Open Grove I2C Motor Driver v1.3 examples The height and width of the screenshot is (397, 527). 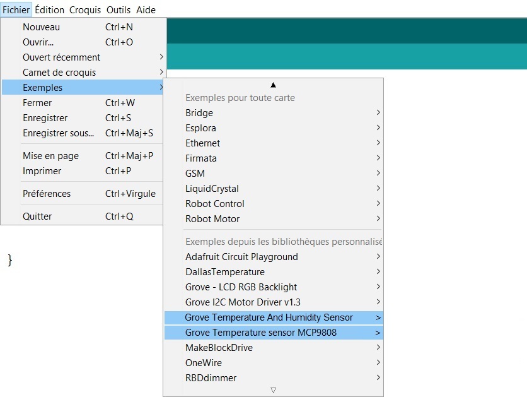coord(274,302)
